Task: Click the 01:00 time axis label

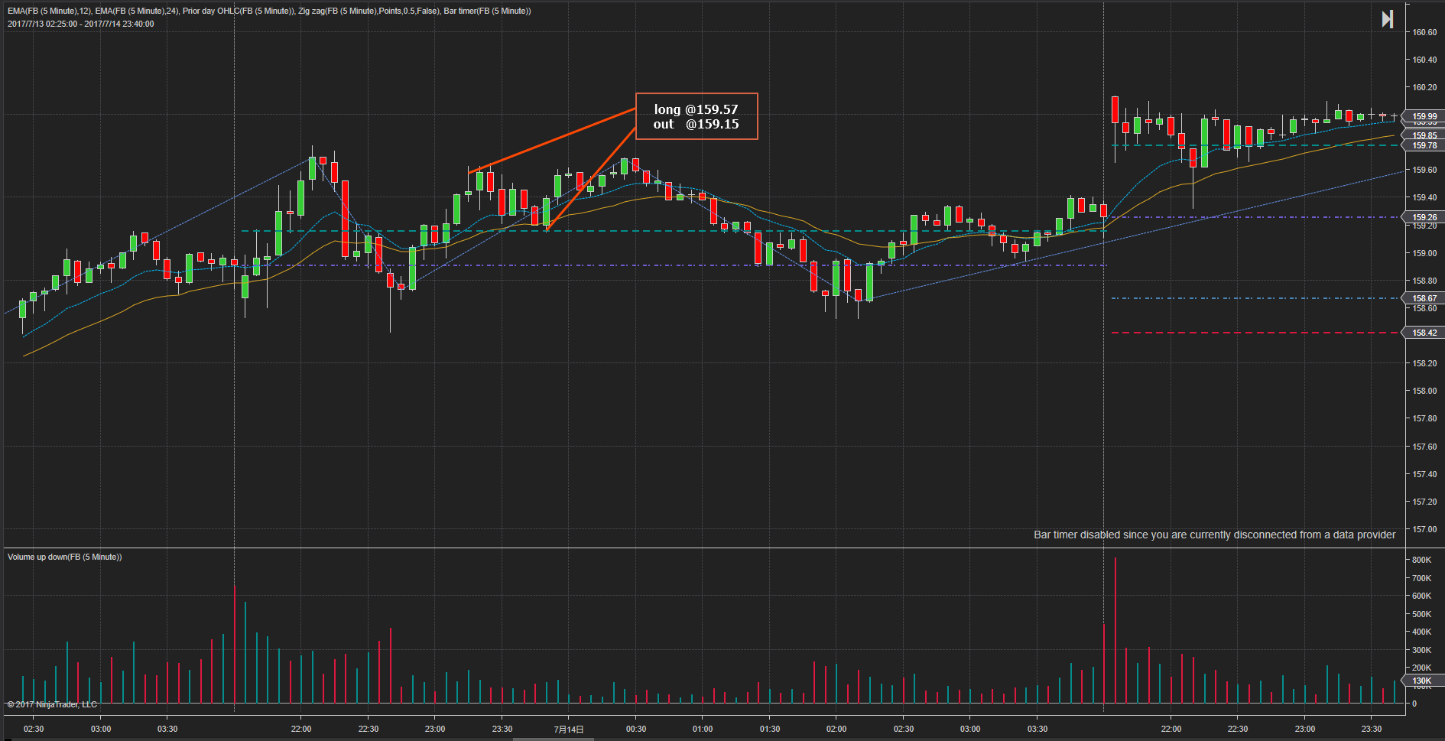Action: click(x=703, y=729)
